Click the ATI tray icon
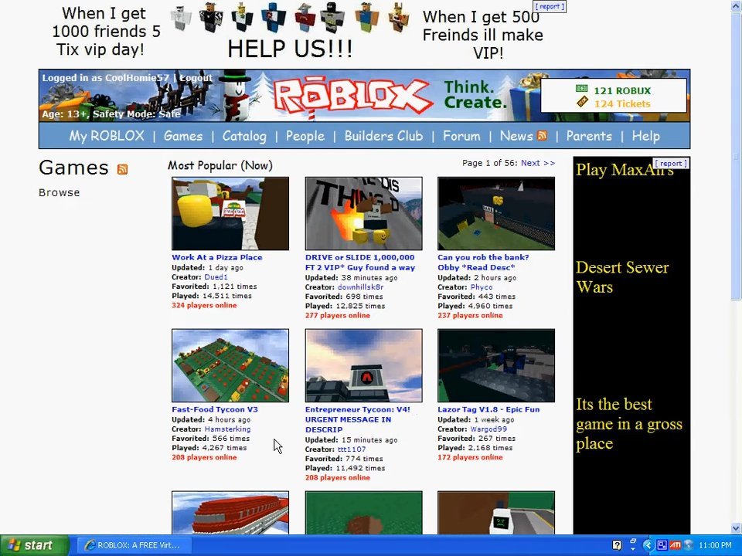This screenshot has width=742, height=556. (676, 545)
